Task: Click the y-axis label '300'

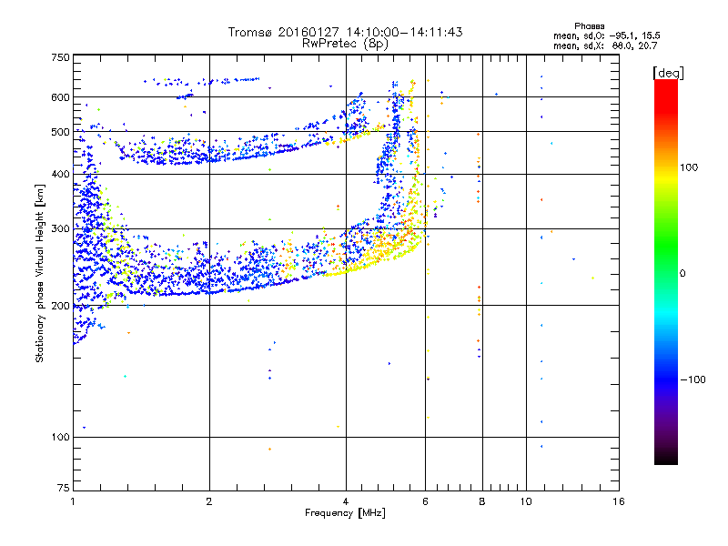Action: tap(60, 229)
